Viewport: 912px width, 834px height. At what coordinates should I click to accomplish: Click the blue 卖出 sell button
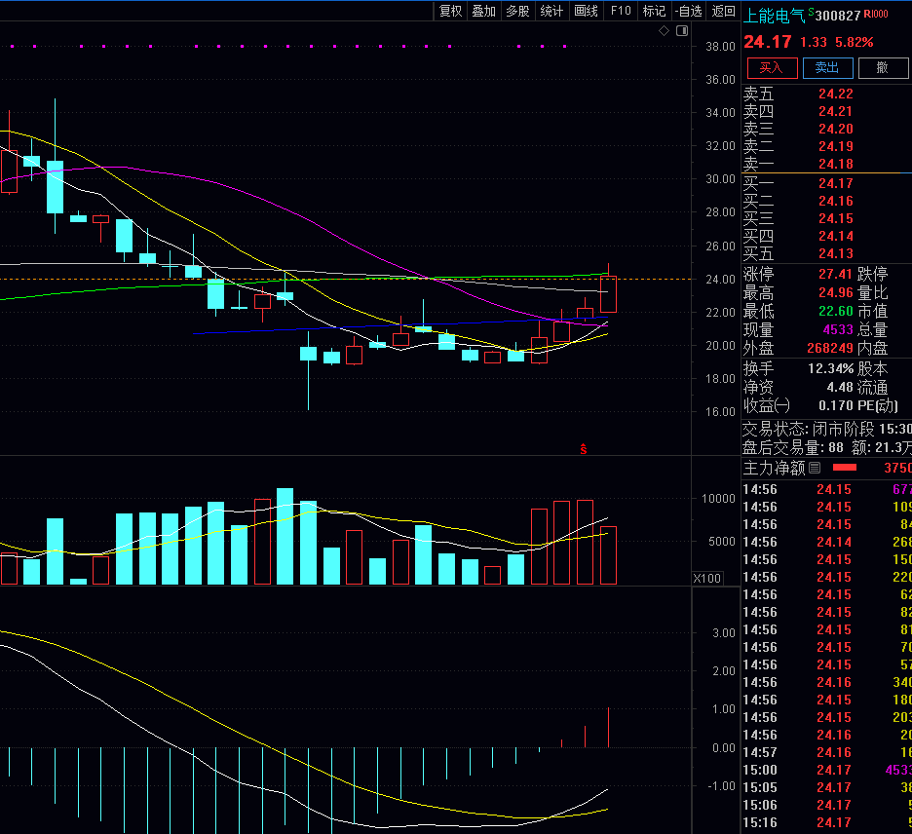827,68
